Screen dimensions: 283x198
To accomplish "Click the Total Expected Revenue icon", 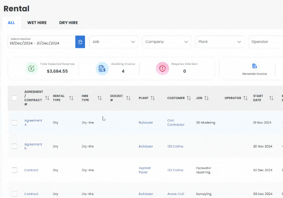I will tap(31, 68).
